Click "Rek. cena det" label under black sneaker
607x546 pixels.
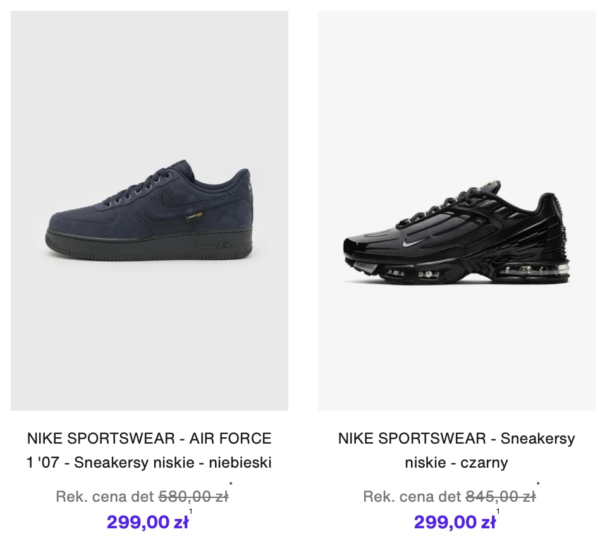pyautogui.click(x=412, y=497)
